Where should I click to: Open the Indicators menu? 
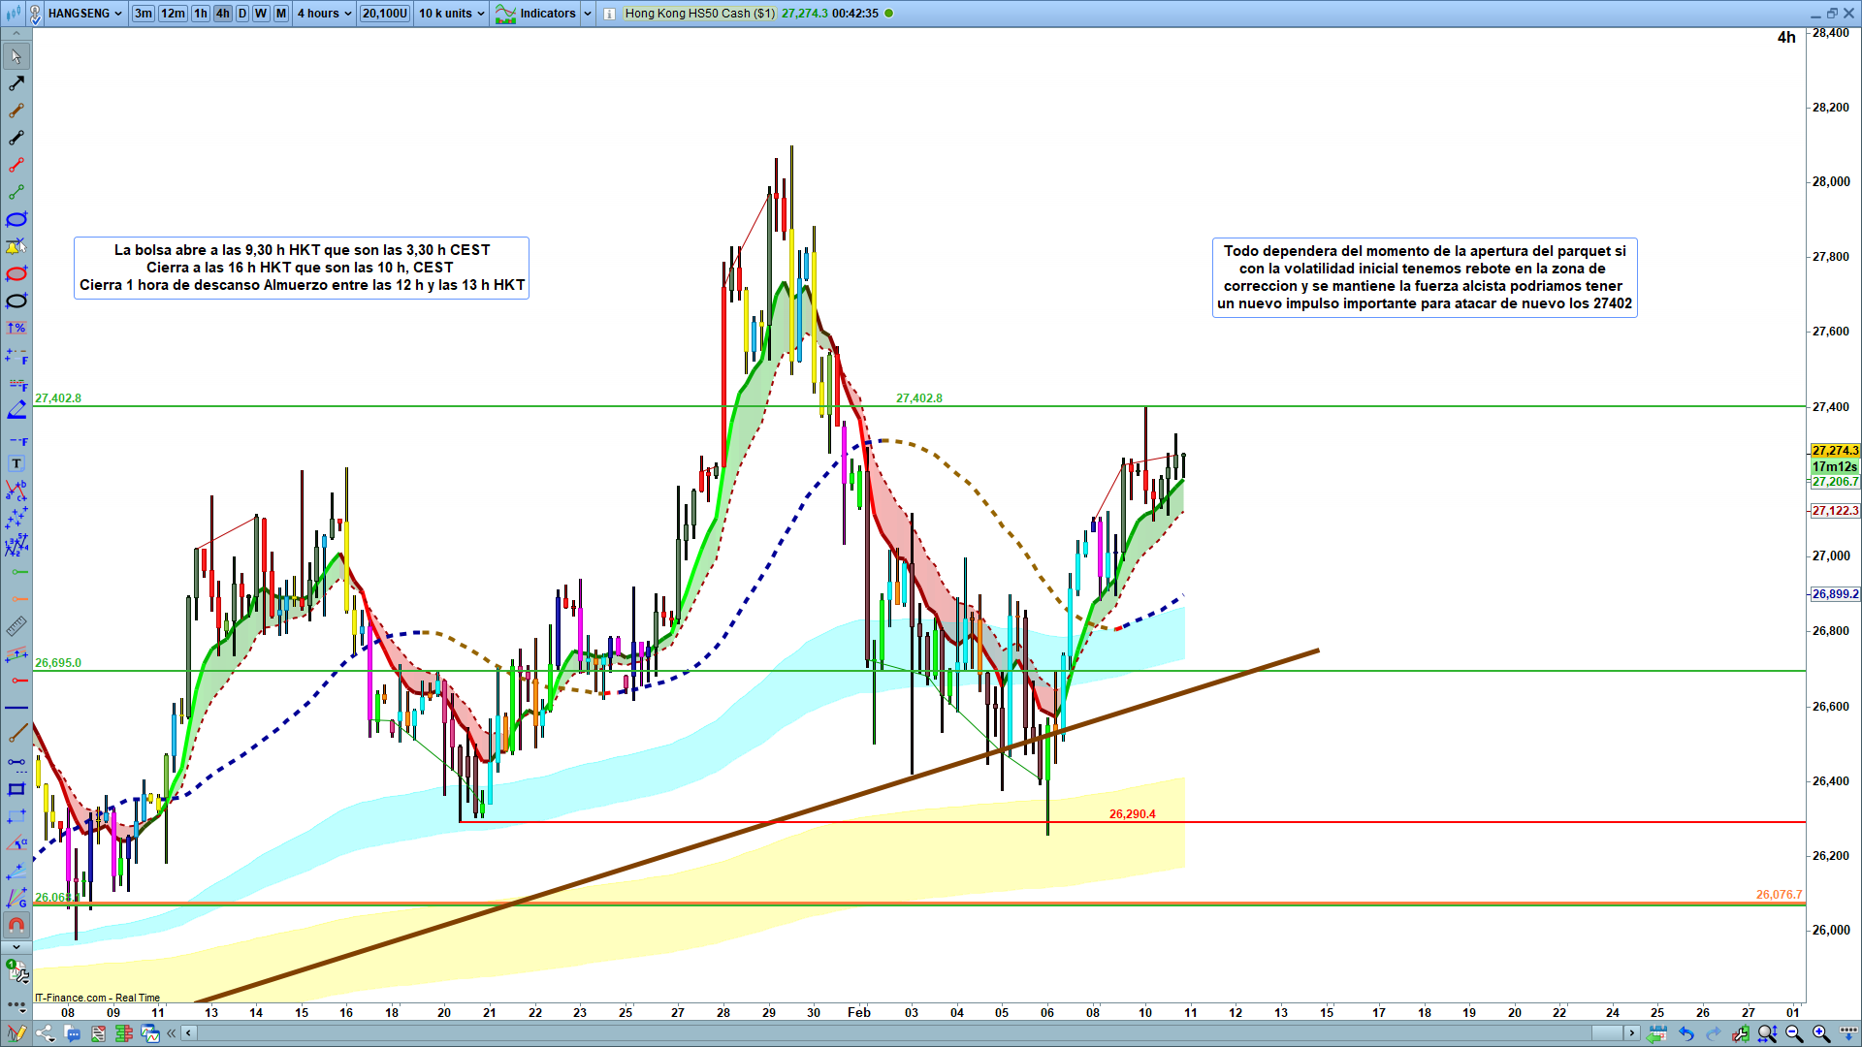point(547,14)
